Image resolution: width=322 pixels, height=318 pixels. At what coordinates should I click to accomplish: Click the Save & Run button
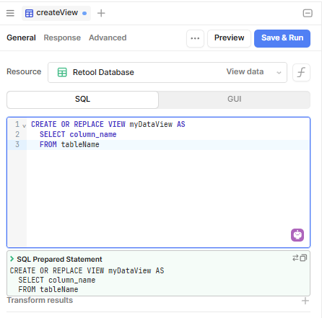pyautogui.click(x=282, y=38)
